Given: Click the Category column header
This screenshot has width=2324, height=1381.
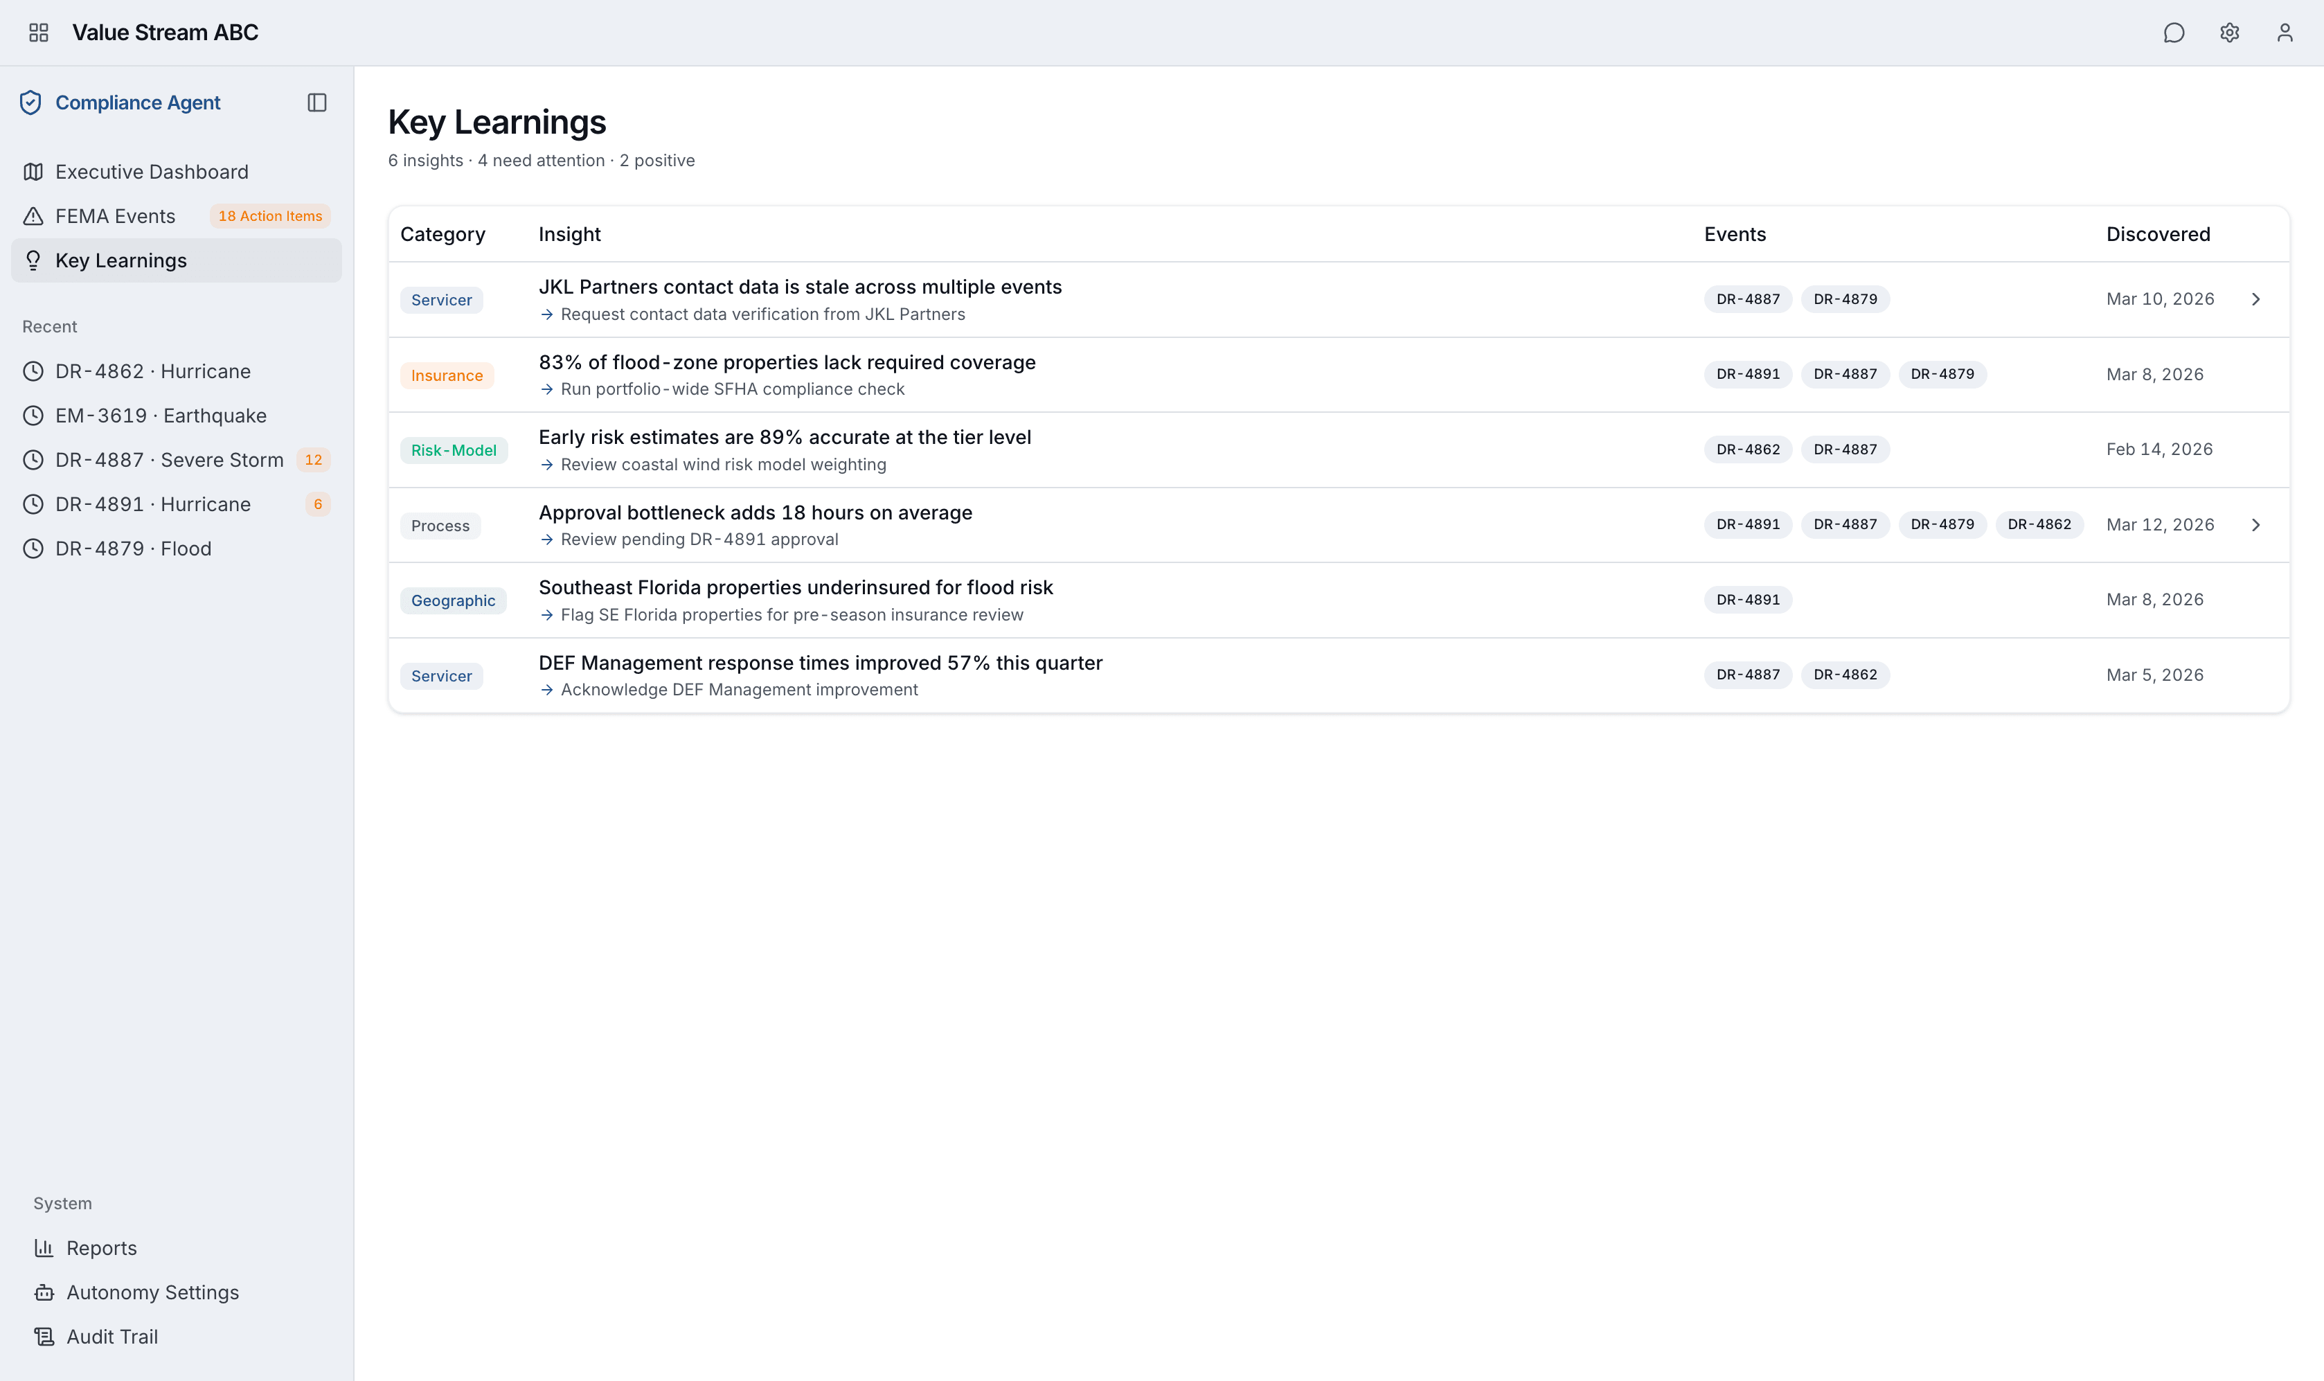Looking at the screenshot, I should coord(443,235).
